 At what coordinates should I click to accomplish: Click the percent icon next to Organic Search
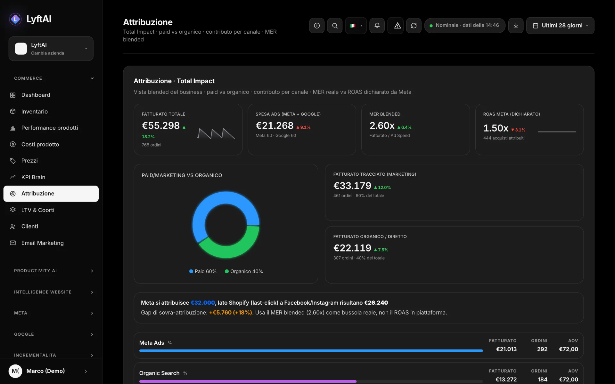[185, 373]
